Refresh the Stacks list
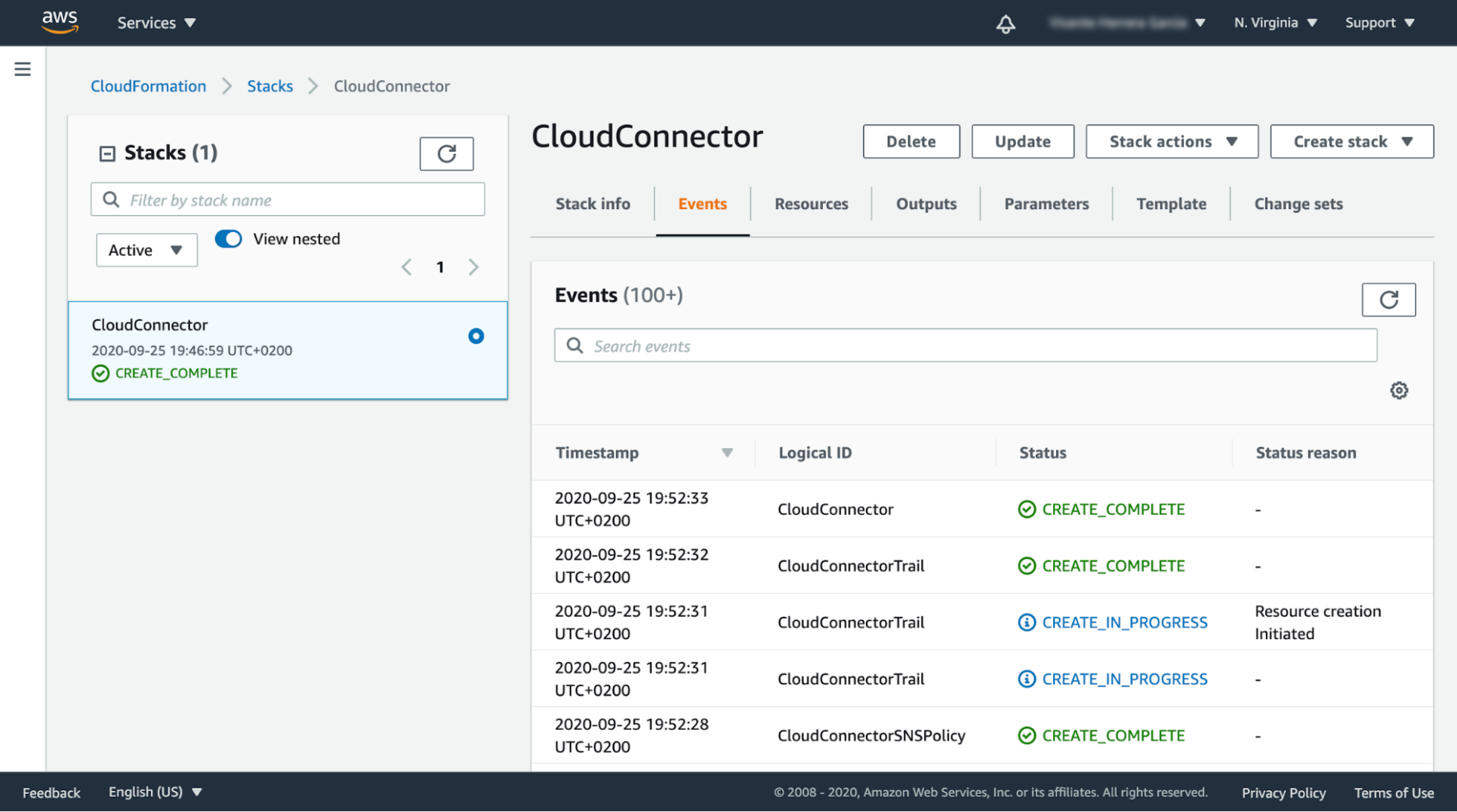 click(x=446, y=153)
